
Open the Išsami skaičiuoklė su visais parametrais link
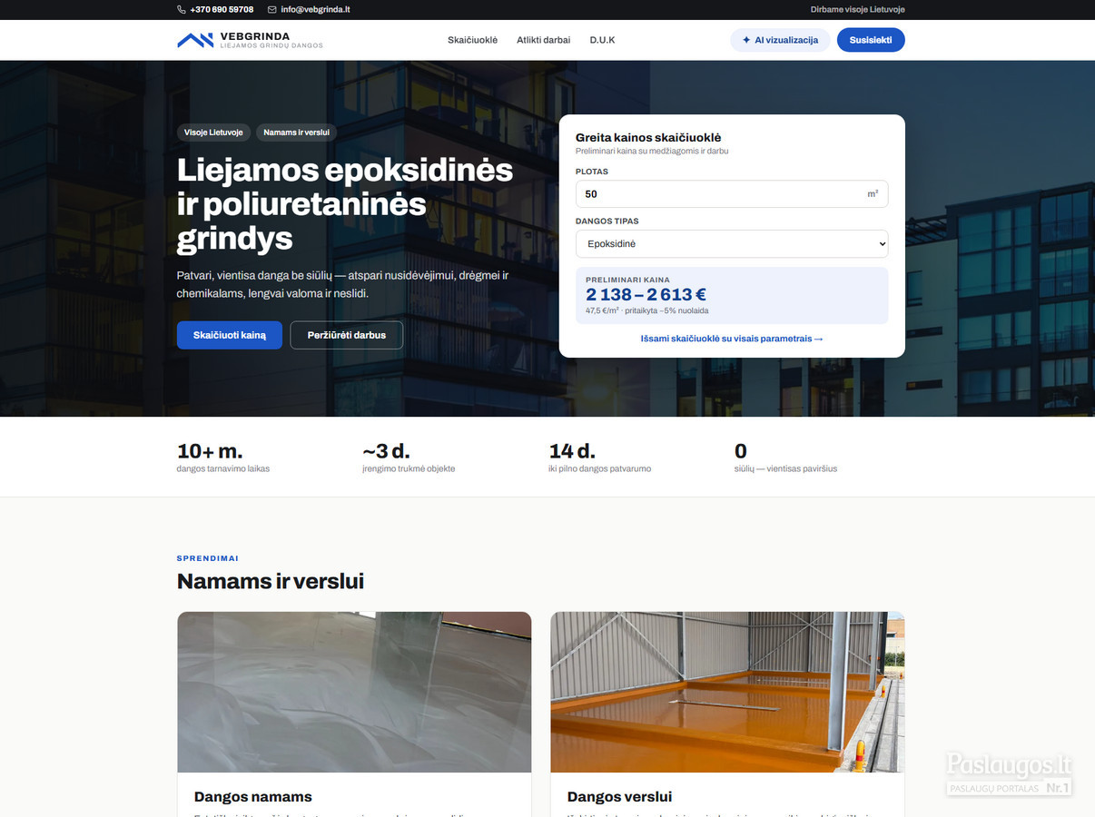732,339
